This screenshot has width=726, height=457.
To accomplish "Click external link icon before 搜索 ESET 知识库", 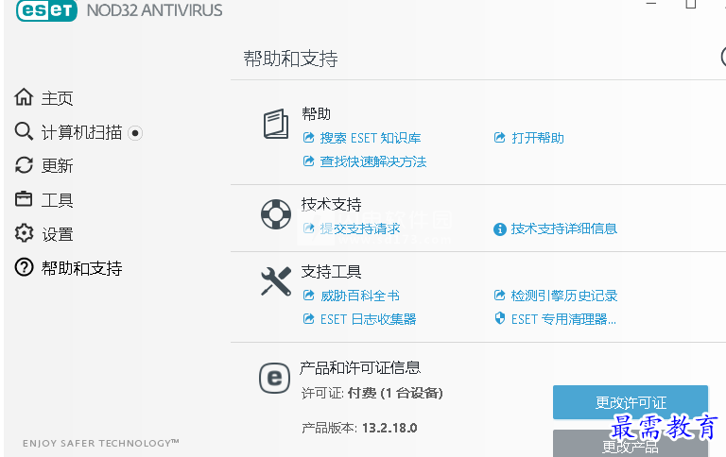I will (309, 137).
